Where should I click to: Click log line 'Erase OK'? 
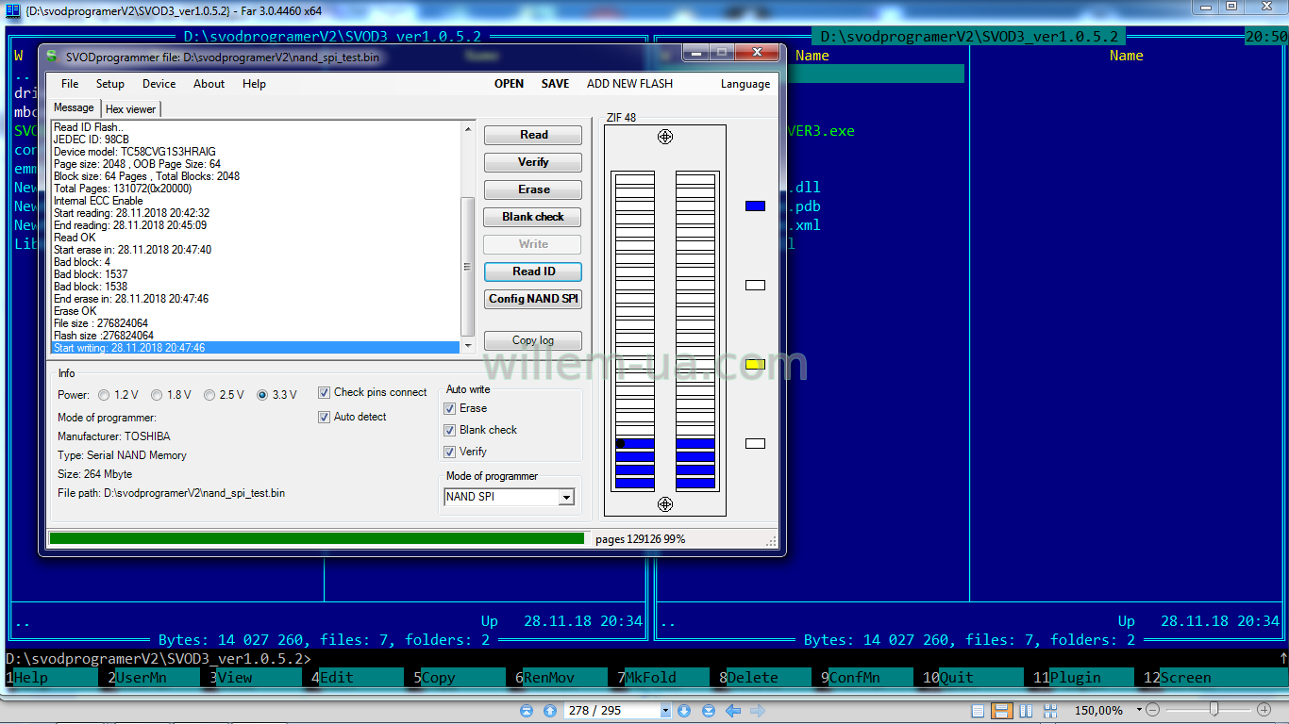point(75,311)
